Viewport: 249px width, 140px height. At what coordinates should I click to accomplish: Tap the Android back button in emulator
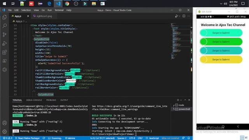[x=238, y=126]
